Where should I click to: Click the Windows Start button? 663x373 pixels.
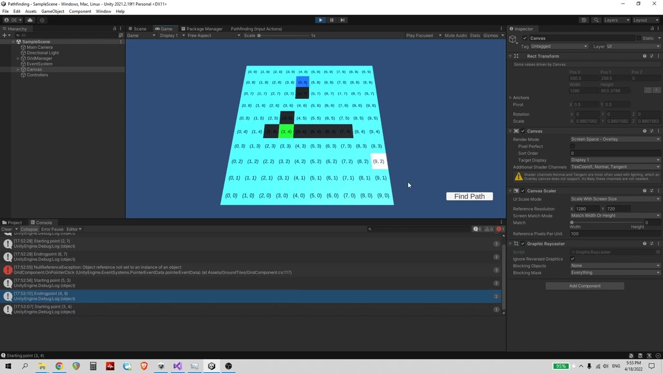(8, 366)
